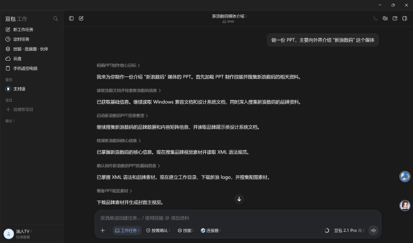
Task: Click the plus attachment icon in the input box
Action: 103,231
